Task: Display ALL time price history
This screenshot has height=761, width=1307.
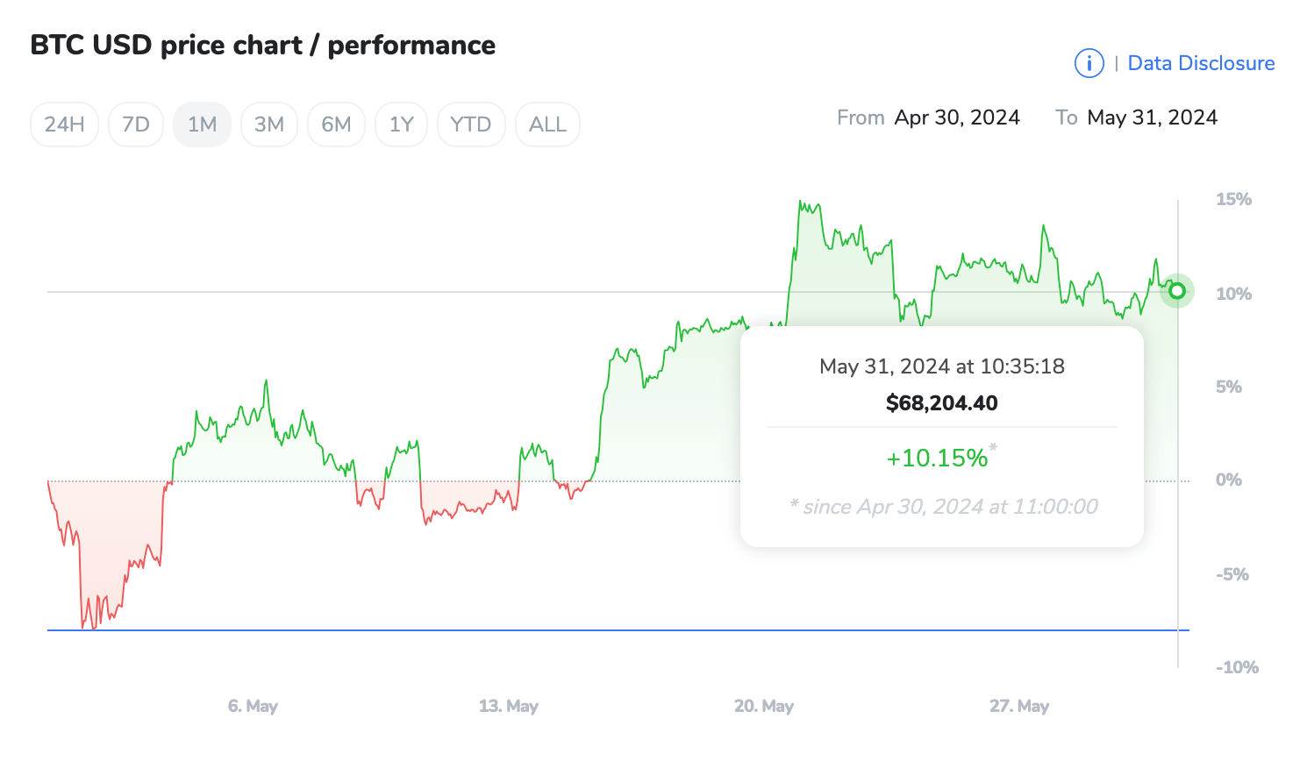Action: tap(547, 124)
